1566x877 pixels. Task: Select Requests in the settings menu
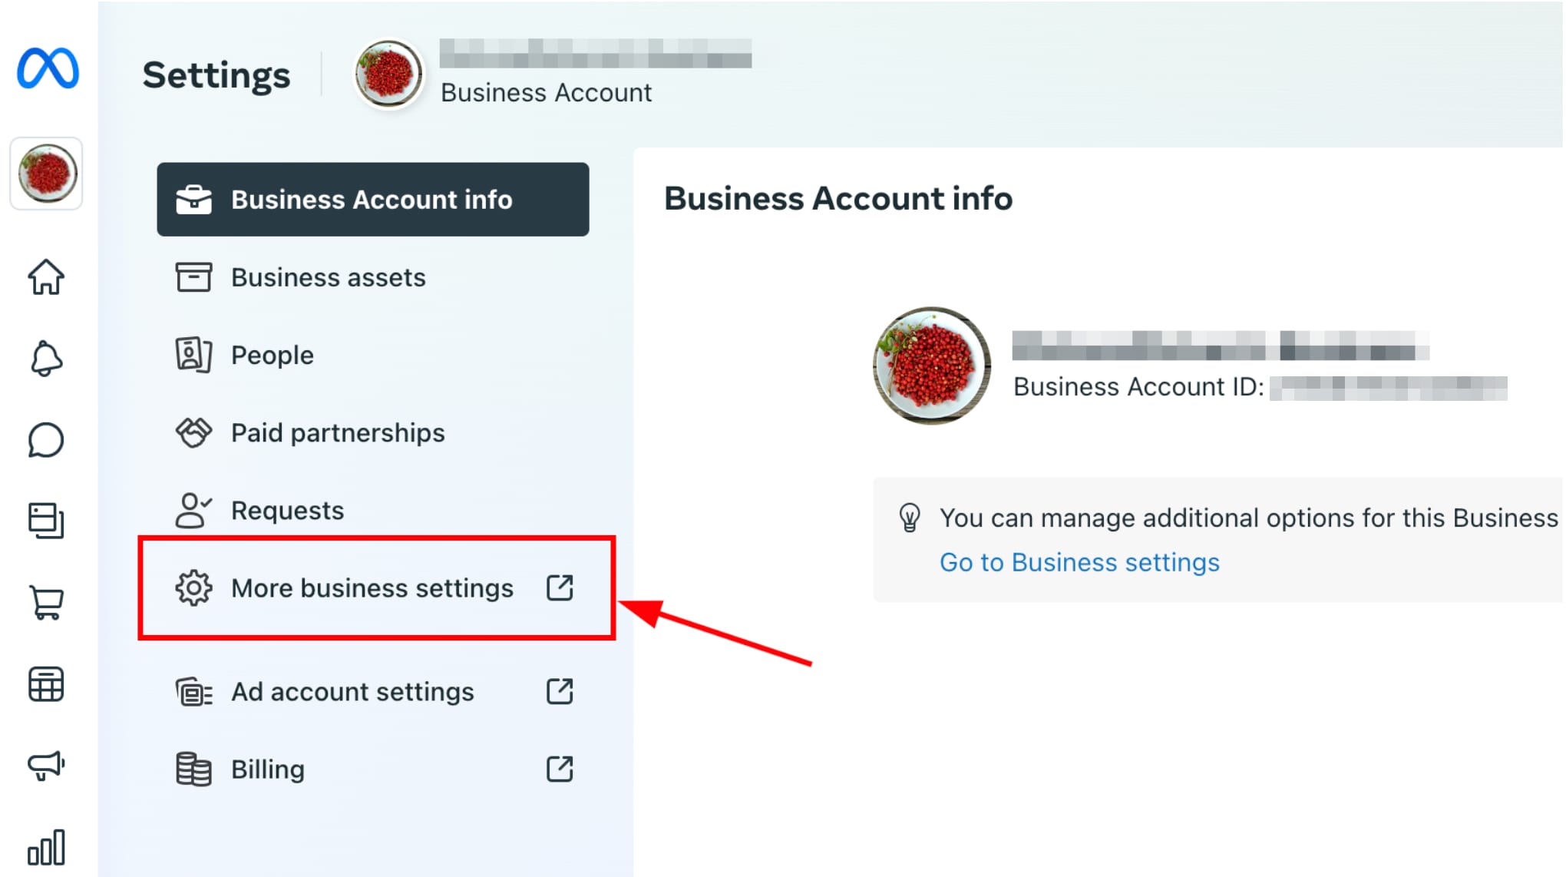[287, 510]
